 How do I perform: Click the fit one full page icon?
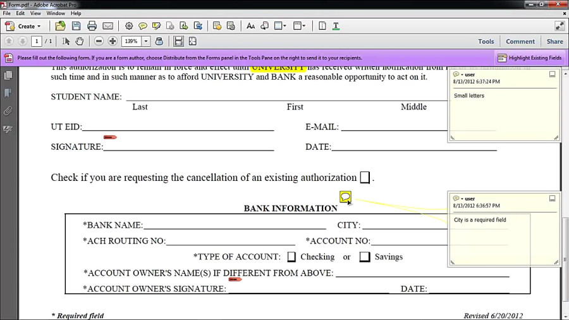[x=193, y=41]
